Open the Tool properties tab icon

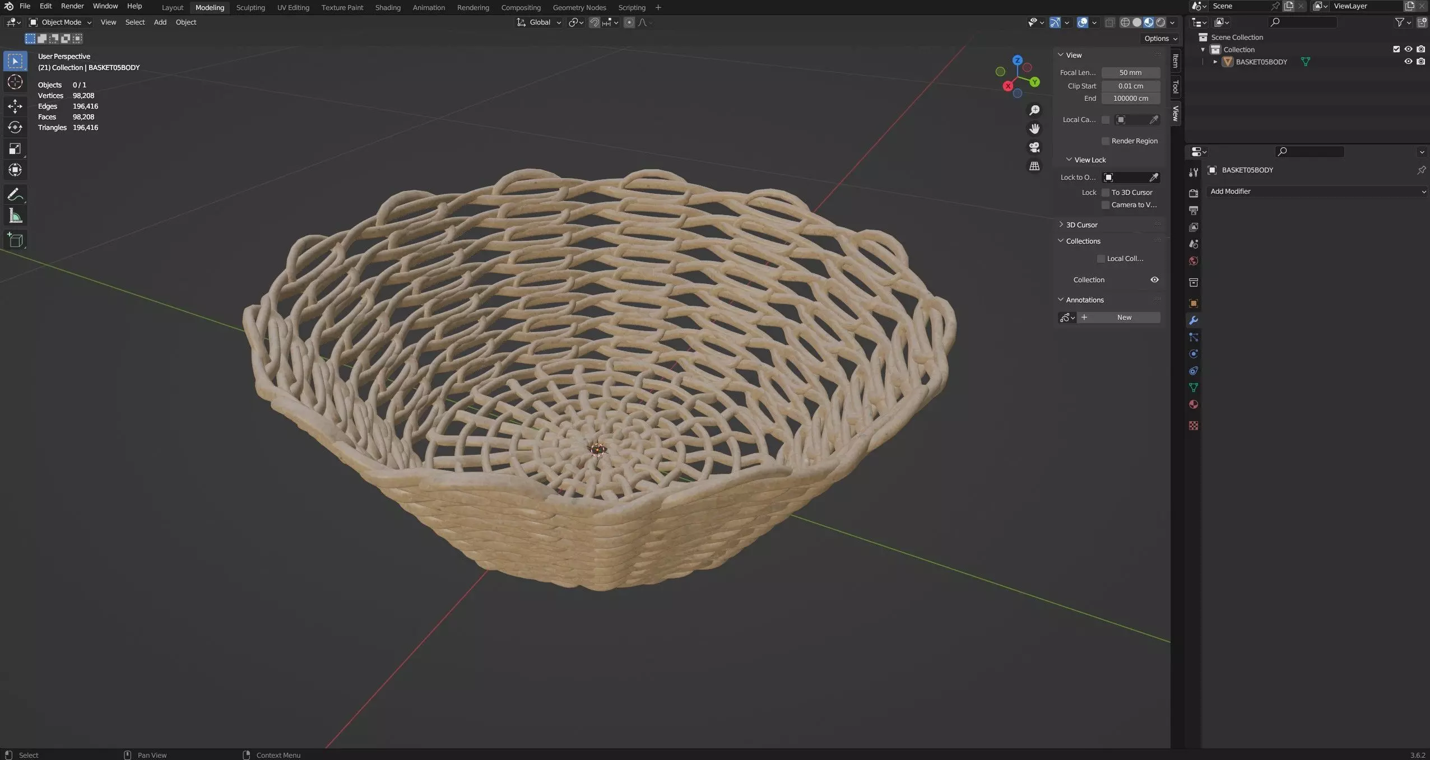point(1194,172)
